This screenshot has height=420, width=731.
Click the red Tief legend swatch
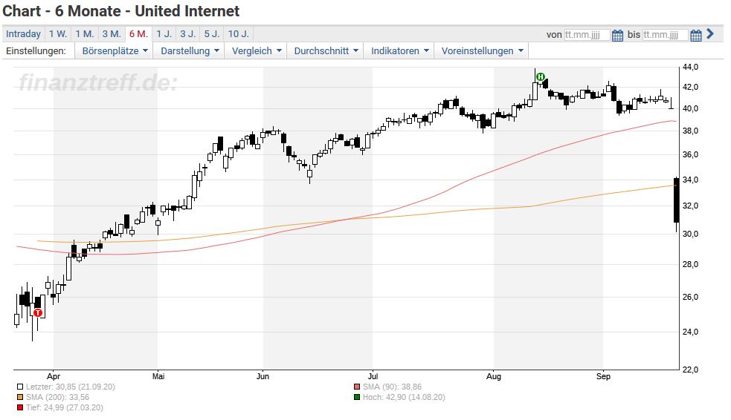click(x=20, y=408)
